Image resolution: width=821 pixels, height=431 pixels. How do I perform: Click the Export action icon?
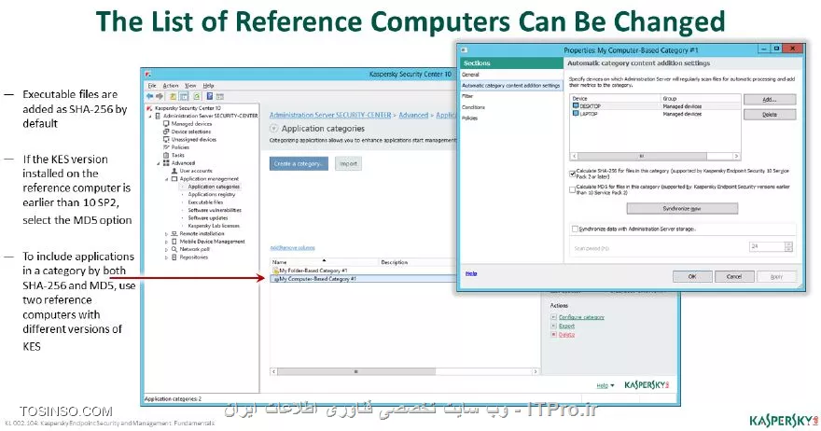[553, 326]
